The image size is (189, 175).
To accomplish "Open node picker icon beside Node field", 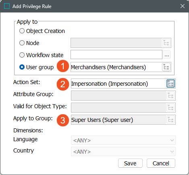I will (166, 43).
